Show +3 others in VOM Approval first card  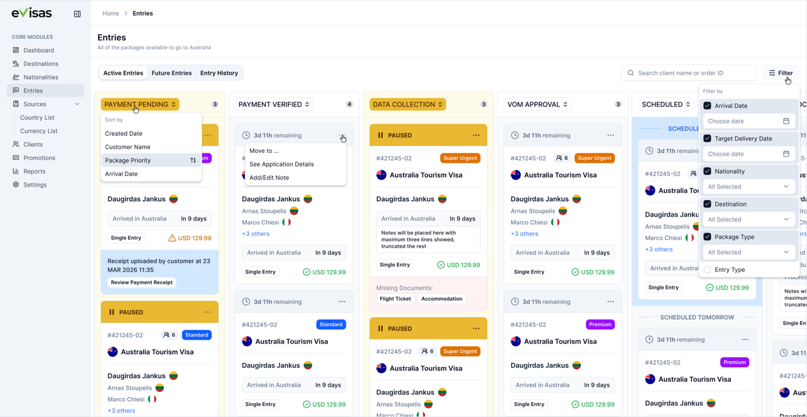[x=525, y=234]
